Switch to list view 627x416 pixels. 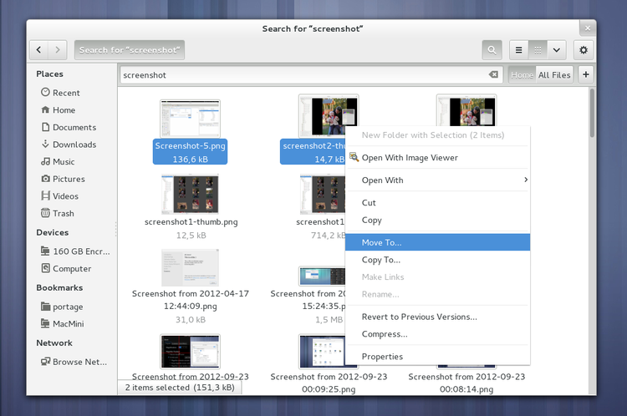[519, 50]
